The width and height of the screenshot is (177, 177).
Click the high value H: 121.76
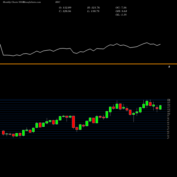[93, 8]
